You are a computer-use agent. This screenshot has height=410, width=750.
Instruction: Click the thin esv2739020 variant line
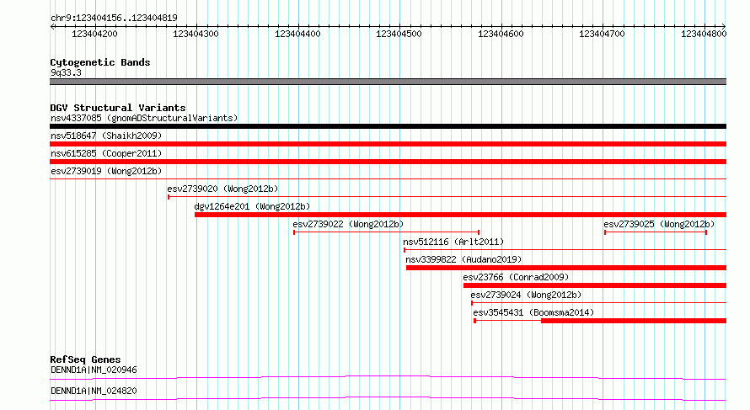click(x=447, y=196)
